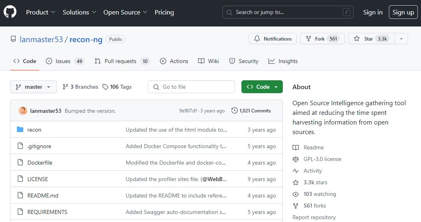View the 1,021 Commits history
This screenshot has height=222, width=421.
(x=251, y=110)
